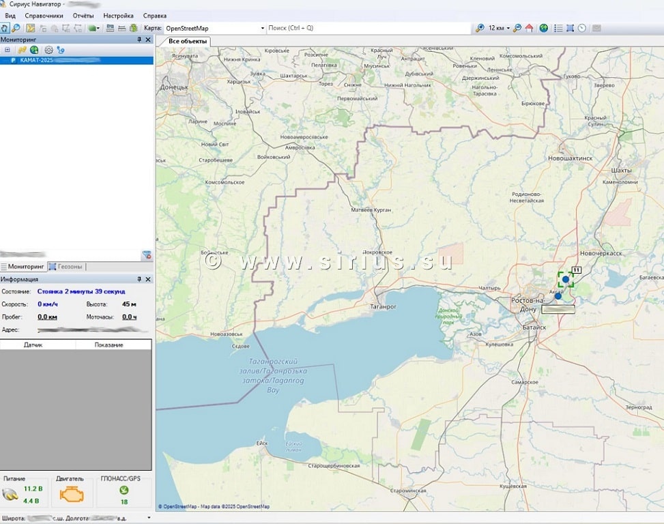Expand the tree plus icon in Мониторинг

click(x=8, y=50)
